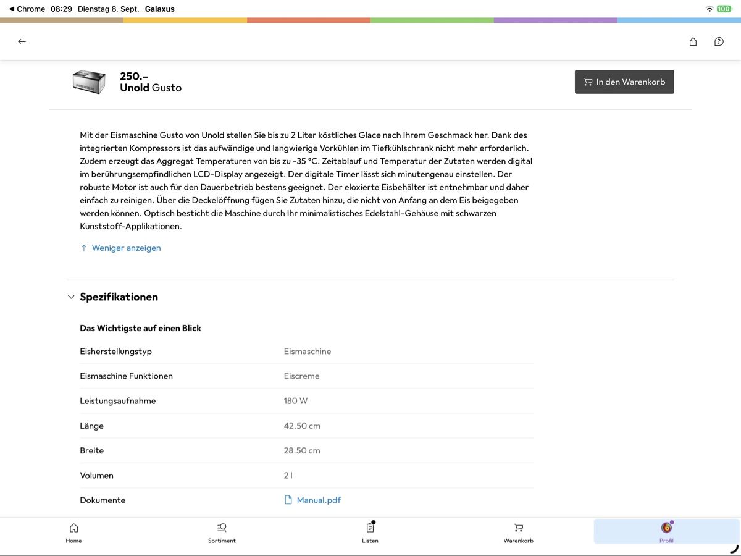Open the Unold Gusto product thumbnail

click(x=90, y=82)
